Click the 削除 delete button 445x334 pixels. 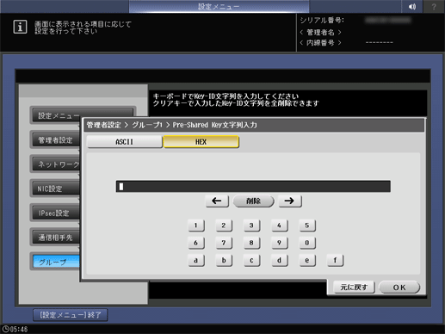253,201
